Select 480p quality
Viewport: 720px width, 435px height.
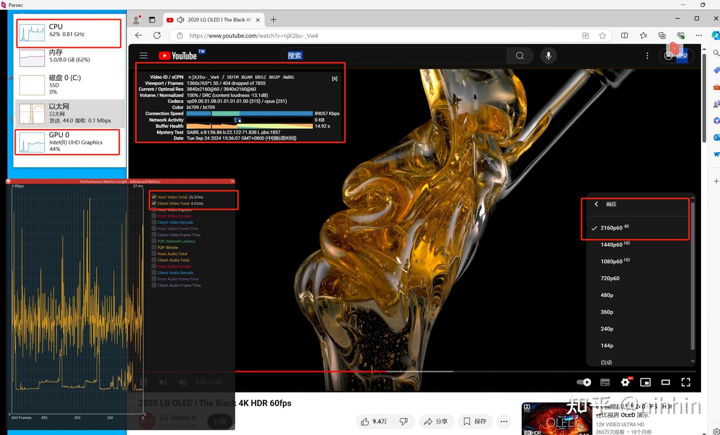(638, 295)
